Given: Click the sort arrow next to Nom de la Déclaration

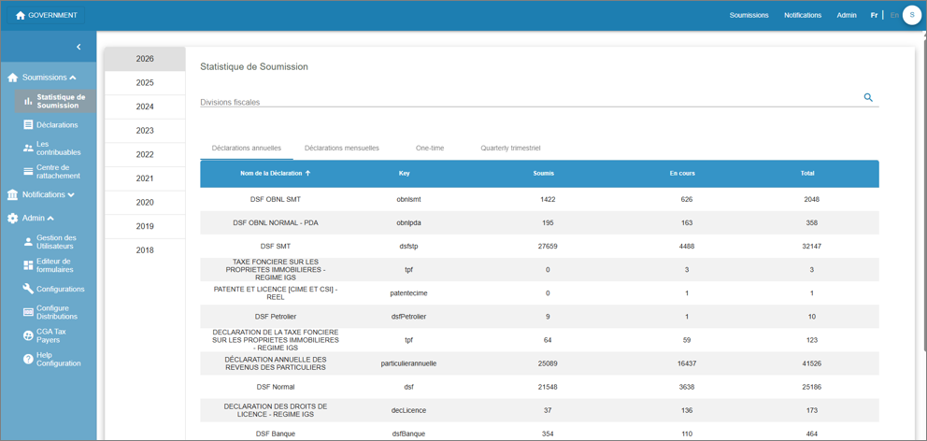Looking at the screenshot, I should point(307,173).
